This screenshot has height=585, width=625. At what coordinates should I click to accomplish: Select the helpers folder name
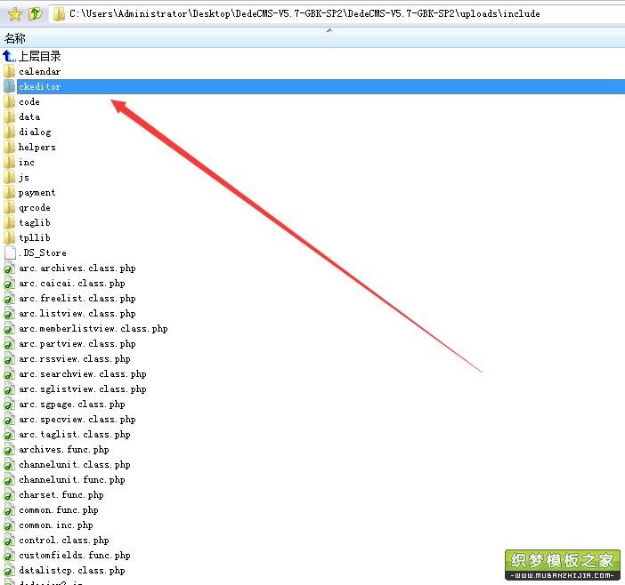(x=37, y=148)
